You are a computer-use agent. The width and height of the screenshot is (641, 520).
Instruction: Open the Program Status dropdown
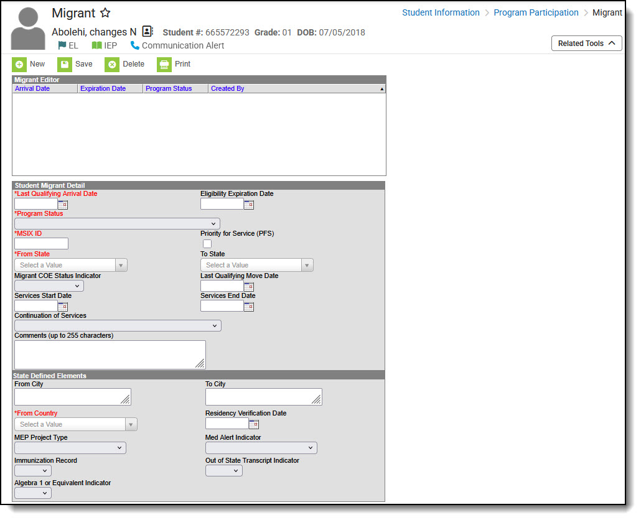(118, 224)
